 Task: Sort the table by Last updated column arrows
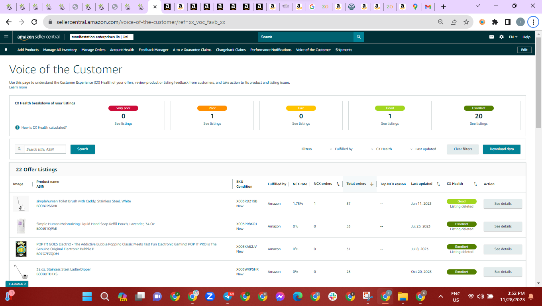438,184
